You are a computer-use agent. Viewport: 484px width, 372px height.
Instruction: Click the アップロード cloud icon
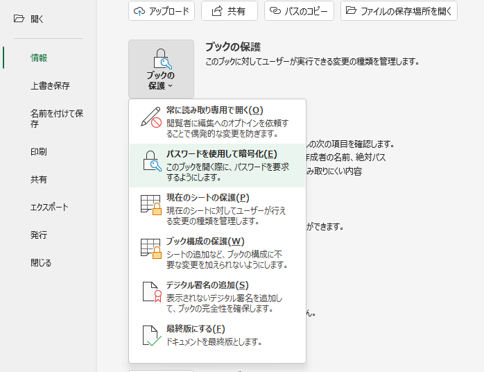[139, 11]
